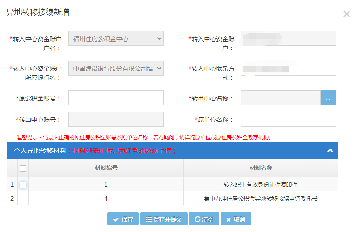This screenshot has height=232, width=356.
Task: Close the 异地转移接续新增 dialog with X
Action: pos(346,14)
